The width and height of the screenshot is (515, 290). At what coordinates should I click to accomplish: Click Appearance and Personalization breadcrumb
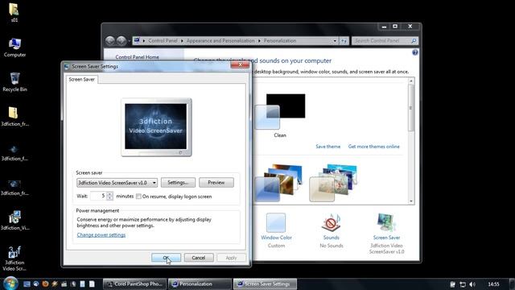(x=220, y=41)
